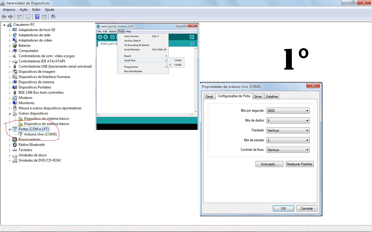Click the forward arrow in Device Manager toolbar
Screen dimensions: 372x232
click(x=10, y=17)
